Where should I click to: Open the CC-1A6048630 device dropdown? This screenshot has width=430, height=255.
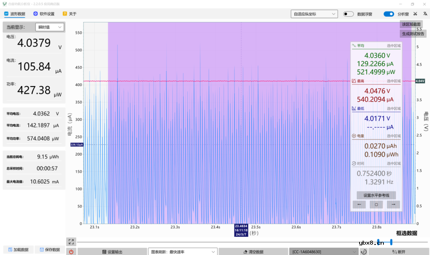pyautogui.click(x=323, y=252)
